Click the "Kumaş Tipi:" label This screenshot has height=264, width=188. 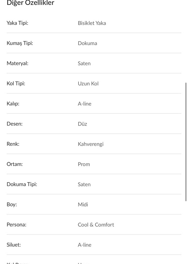[20, 43]
